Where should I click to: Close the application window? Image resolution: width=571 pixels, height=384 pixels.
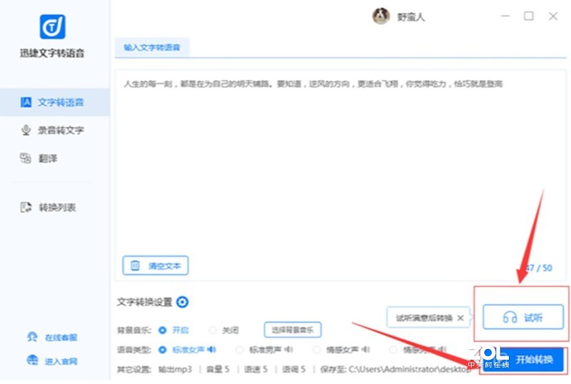click(x=553, y=16)
